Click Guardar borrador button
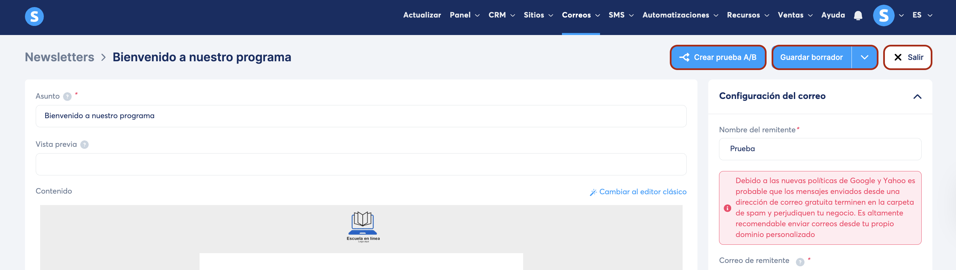Viewport: 956px width, 270px height. tap(811, 57)
